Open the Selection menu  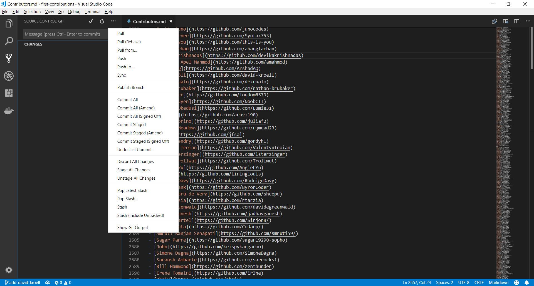pyautogui.click(x=32, y=12)
